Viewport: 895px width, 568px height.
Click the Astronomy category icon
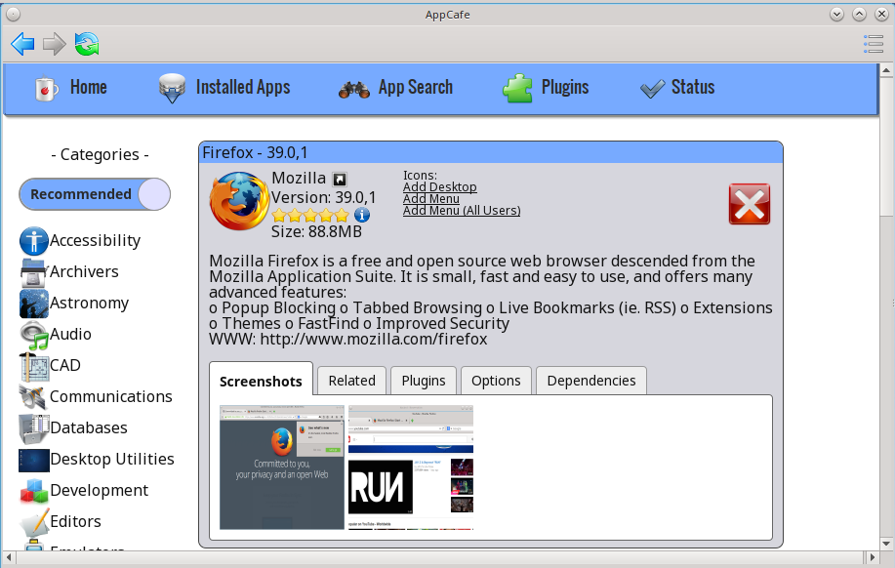(34, 304)
